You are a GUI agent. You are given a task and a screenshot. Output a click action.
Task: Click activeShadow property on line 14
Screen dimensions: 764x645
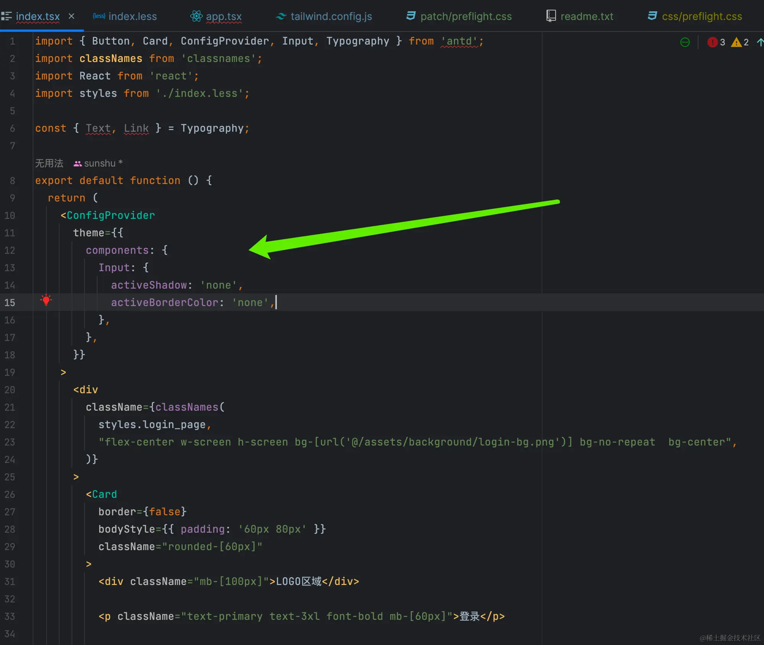(x=149, y=285)
